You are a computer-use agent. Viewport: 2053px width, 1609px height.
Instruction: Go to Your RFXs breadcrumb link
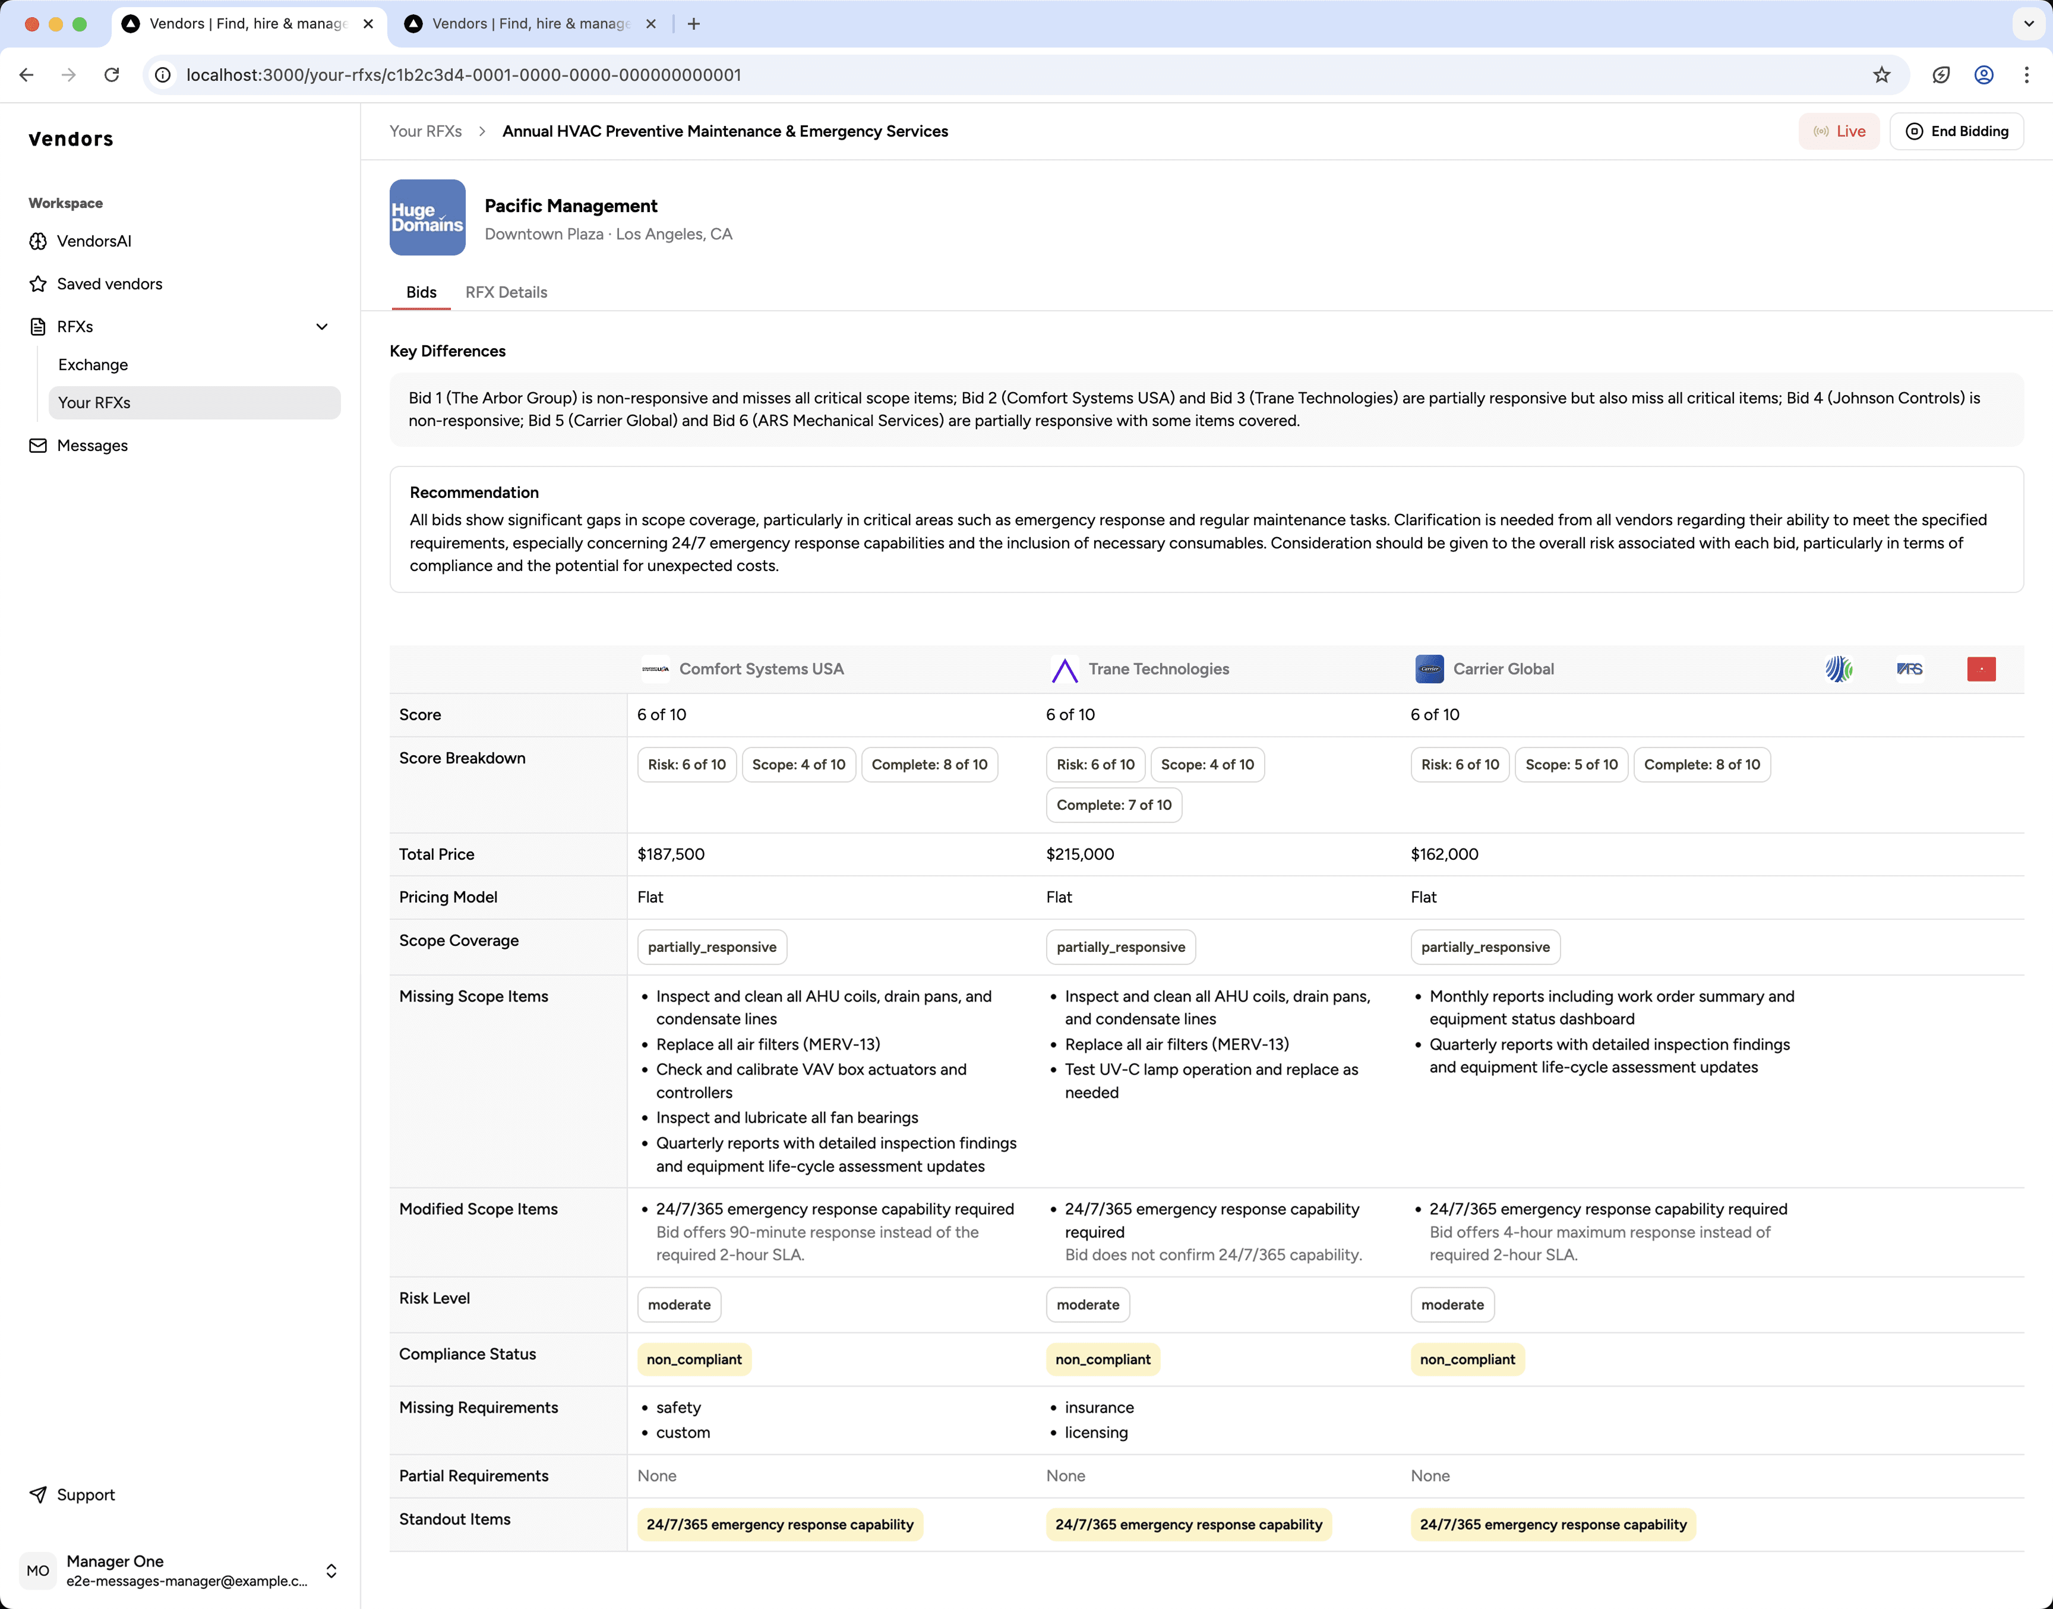(x=426, y=131)
